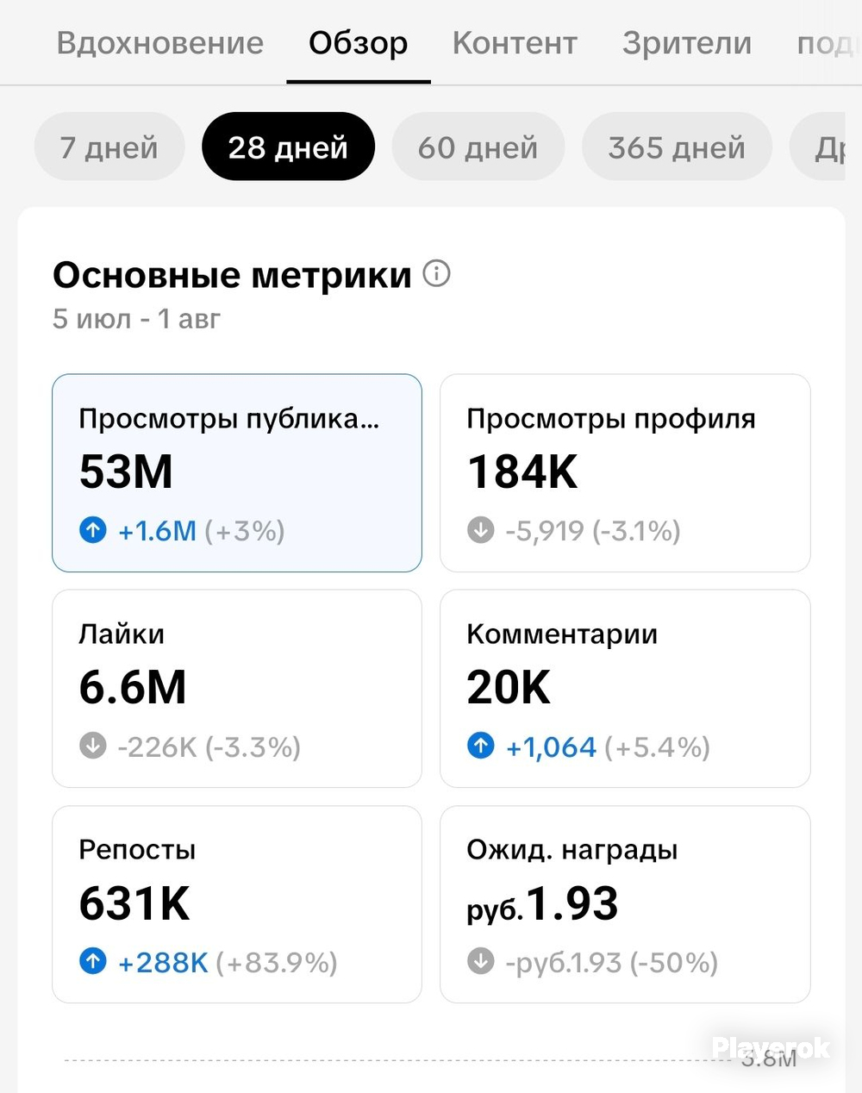Select the Репосты 631K metric card
The height and width of the screenshot is (1093, 862).
237,903
